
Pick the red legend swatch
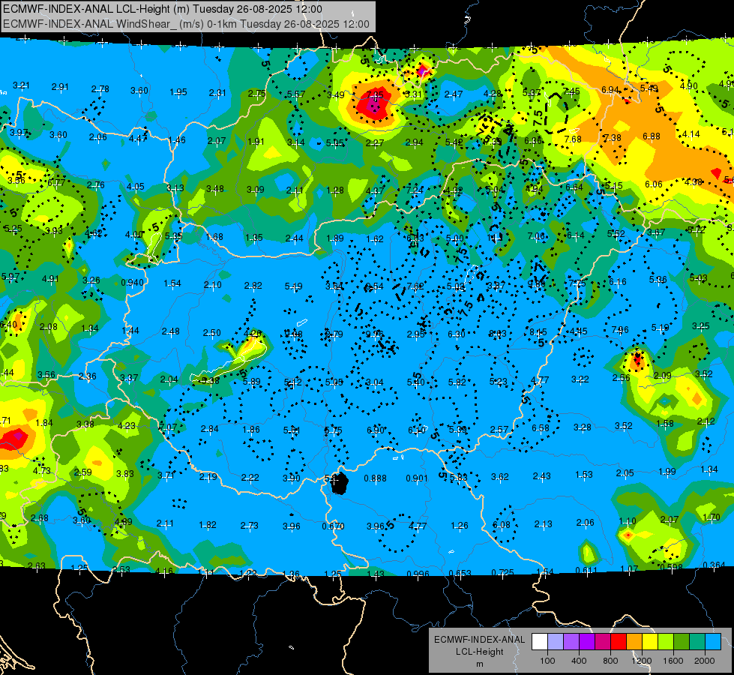point(619,642)
